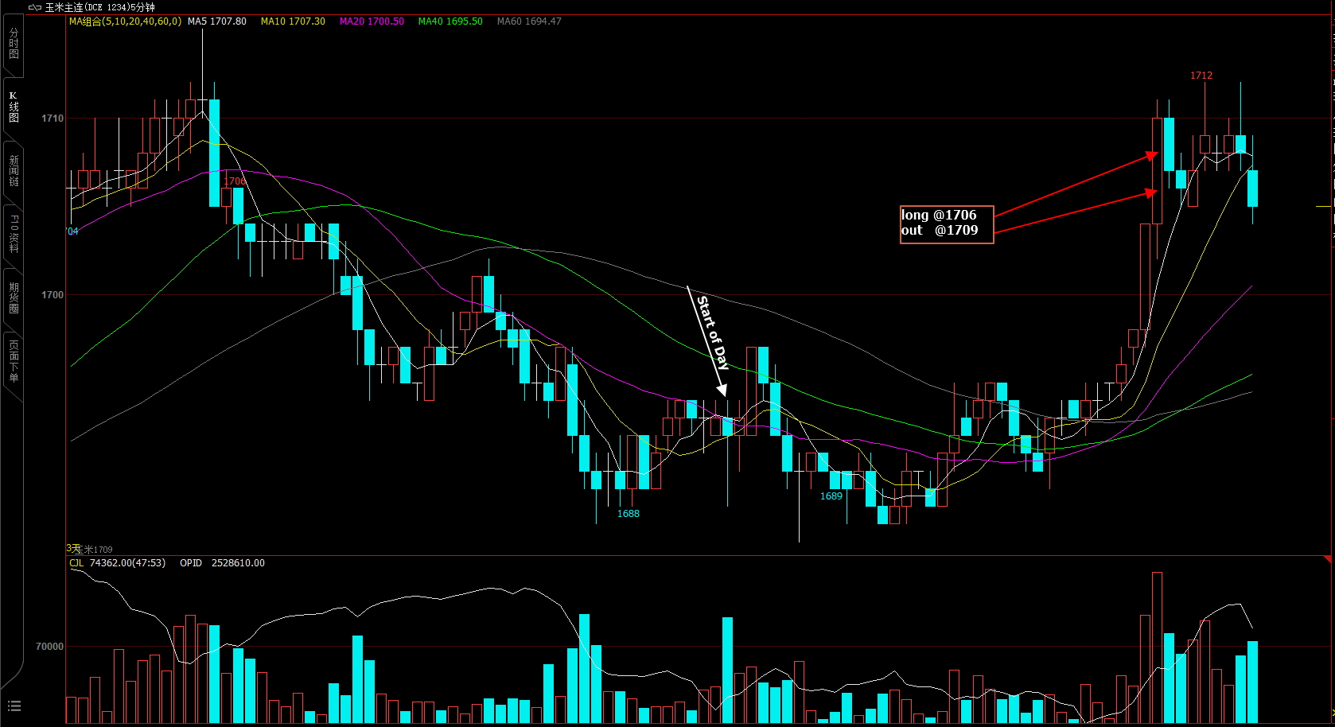
Task: Click the 1688 low price marker
Action: click(x=629, y=514)
